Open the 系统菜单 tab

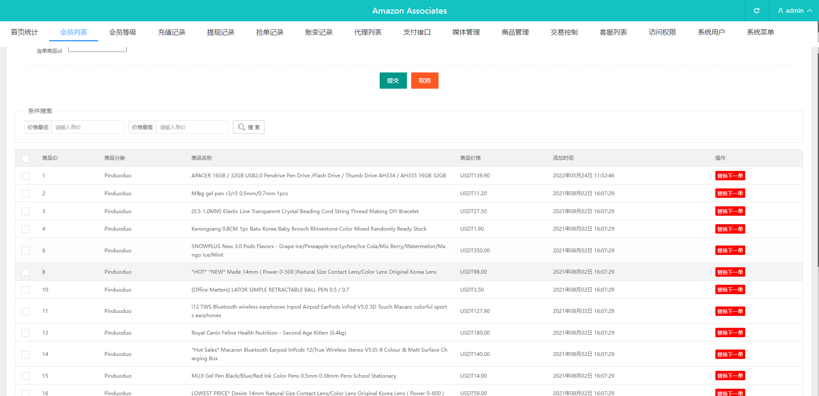tap(760, 32)
